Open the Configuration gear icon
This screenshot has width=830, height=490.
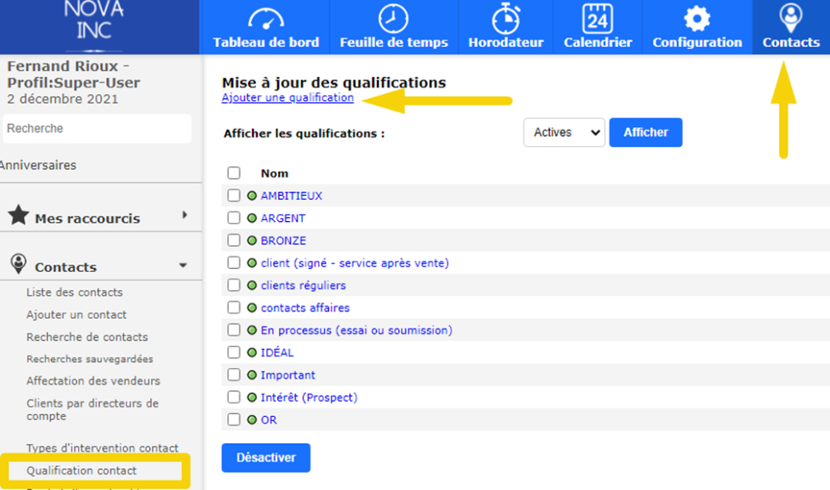[696, 18]
